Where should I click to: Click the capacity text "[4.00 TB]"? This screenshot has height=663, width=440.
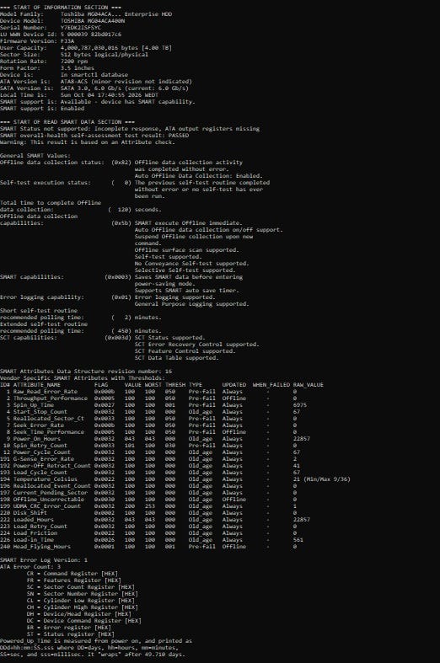point(157,48)
